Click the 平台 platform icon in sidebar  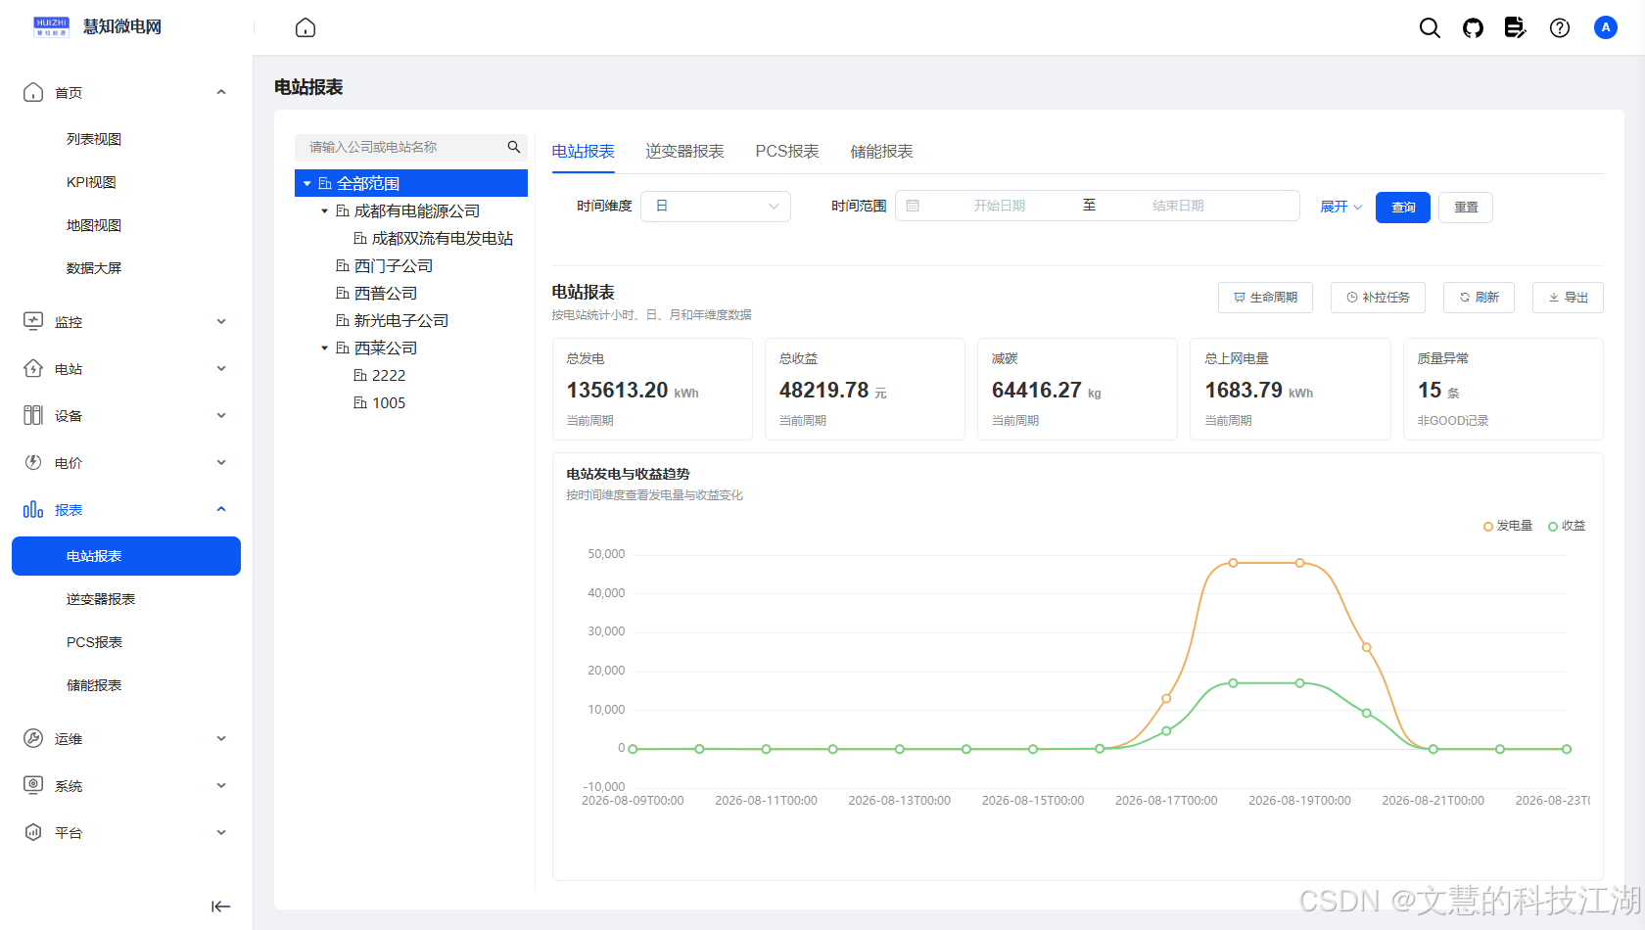[33, 832]
